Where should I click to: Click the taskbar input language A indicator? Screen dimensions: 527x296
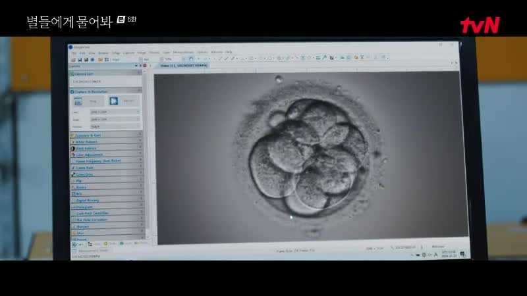pos(435,255)
